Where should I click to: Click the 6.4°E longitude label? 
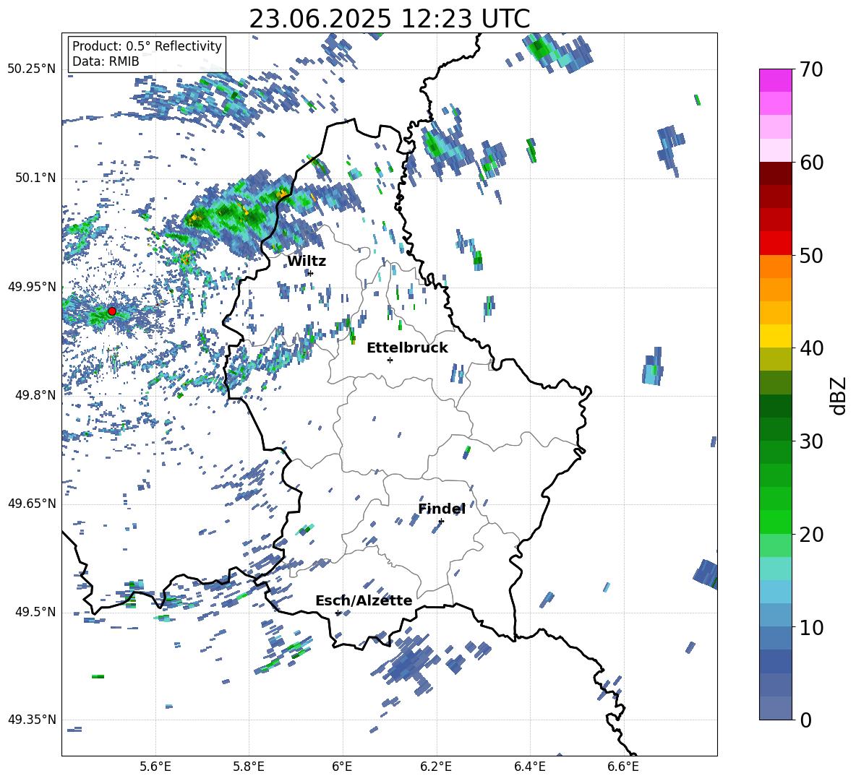tap(529, 767)
